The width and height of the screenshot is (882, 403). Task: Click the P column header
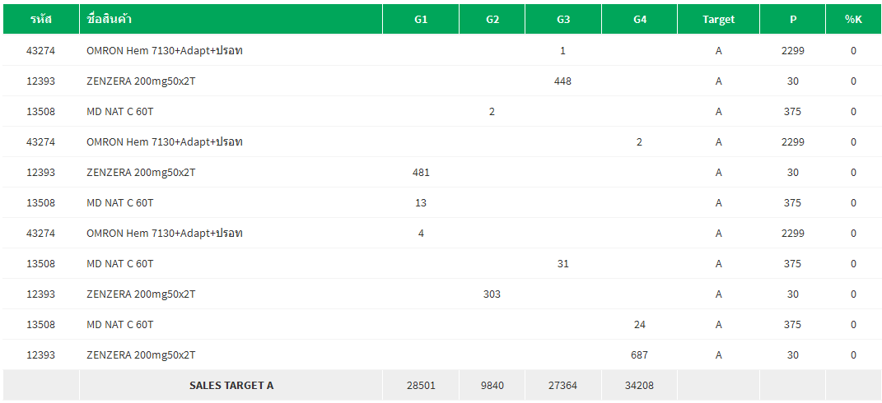click(793, 19)
